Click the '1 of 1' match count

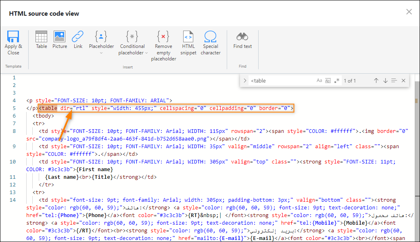[x=350, y=81]
